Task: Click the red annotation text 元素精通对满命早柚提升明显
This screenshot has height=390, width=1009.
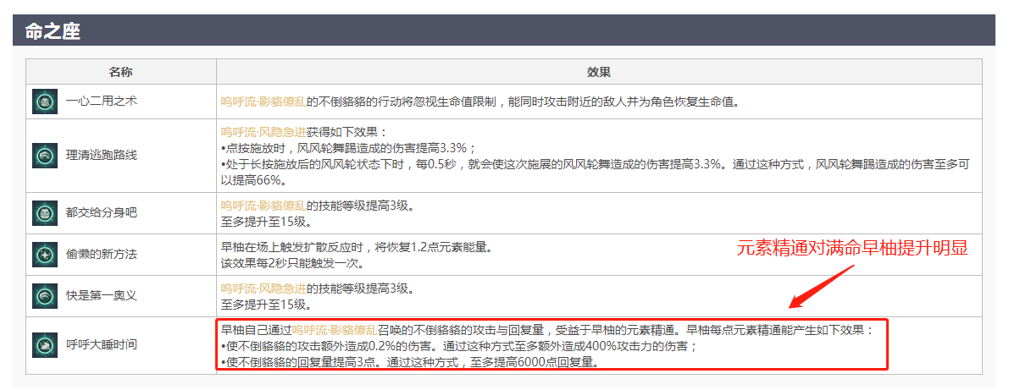Action: click(x=851, y=248)
